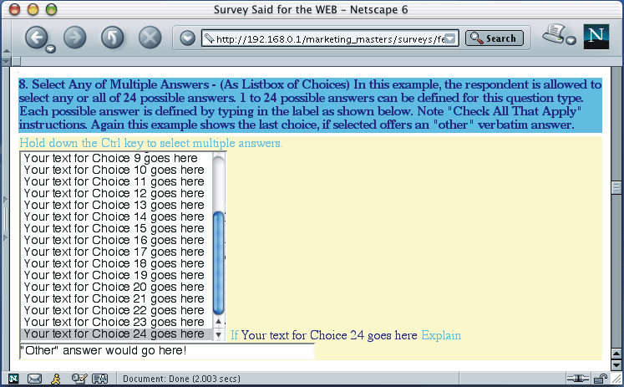Click the online/offline connection plug icon
The width and height of the screenshot is (624, 387).
[x=578, y=379]
